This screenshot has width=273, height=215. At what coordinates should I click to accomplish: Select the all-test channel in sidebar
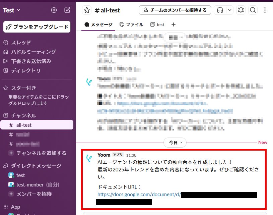tap(37, 125)
